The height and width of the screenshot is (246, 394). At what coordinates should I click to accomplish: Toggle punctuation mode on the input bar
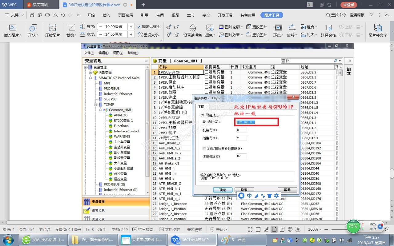pos(263,196)
